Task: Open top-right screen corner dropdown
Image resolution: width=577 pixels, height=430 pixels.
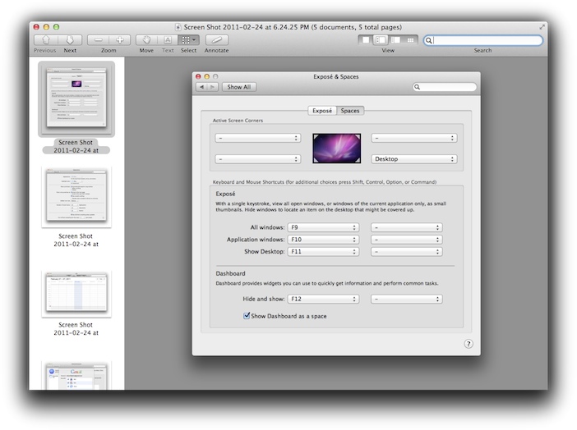Action: point(414,138)
